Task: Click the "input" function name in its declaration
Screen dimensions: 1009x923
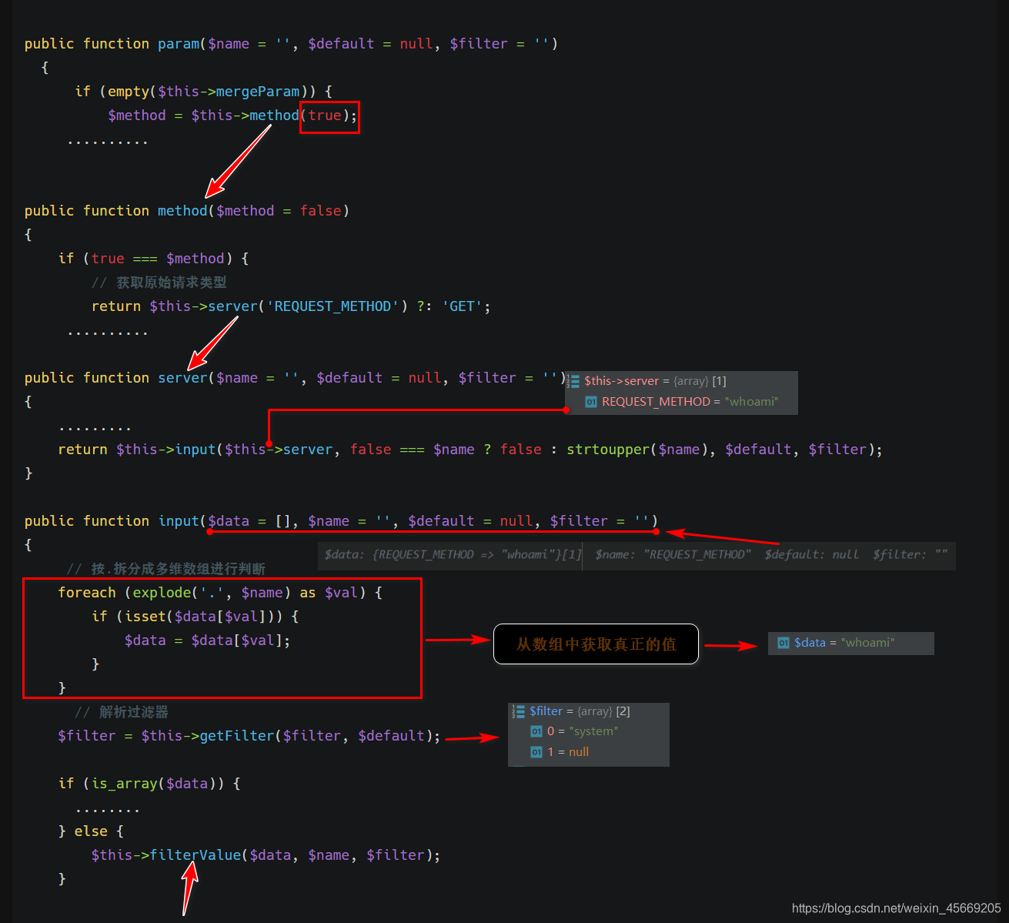Action: pos(179,521)
